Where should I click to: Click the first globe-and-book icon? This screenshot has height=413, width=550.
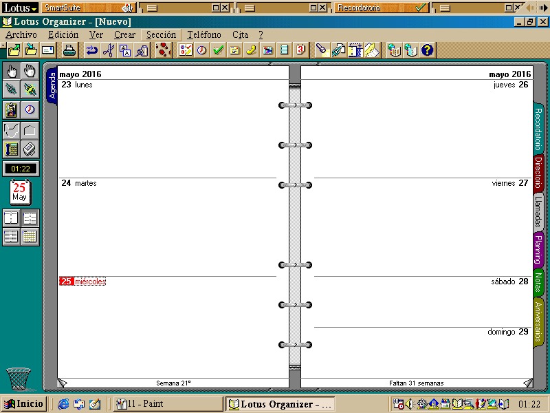[394, 50]
